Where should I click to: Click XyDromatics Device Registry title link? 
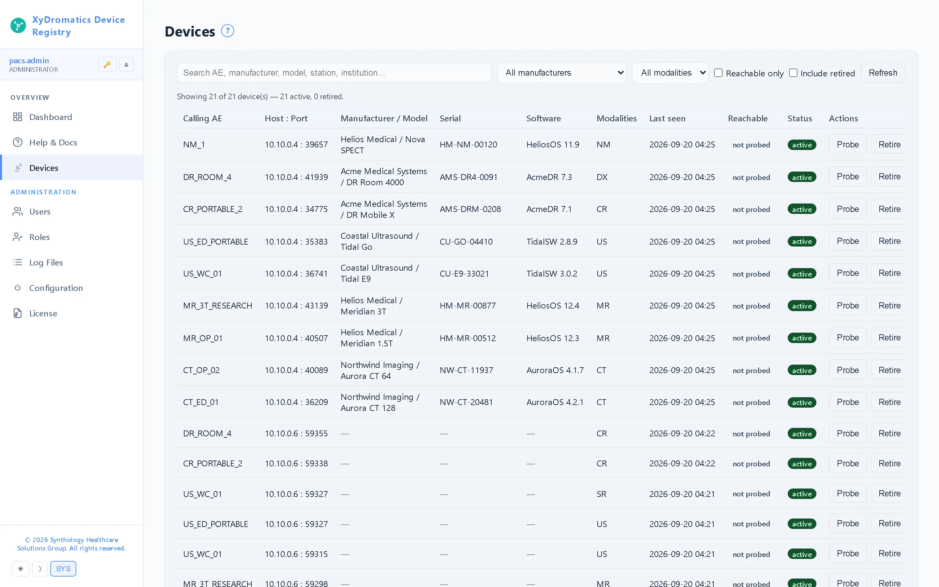(x=78, y=26)
